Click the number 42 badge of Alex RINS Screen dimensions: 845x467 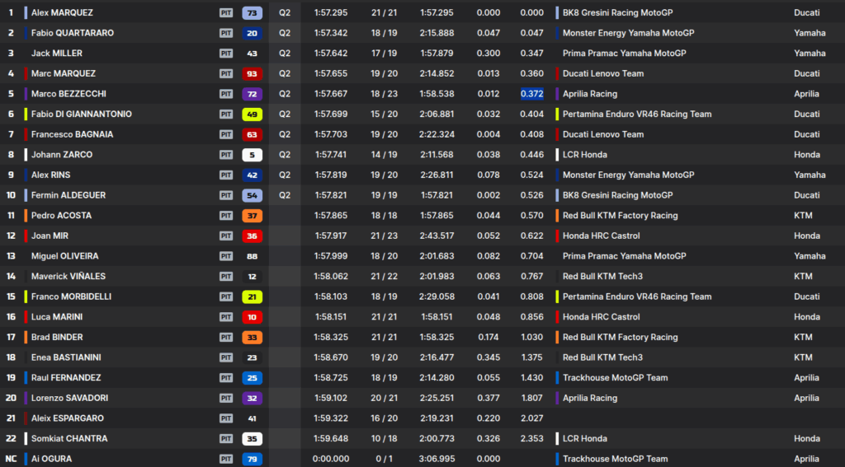[253, 175]
